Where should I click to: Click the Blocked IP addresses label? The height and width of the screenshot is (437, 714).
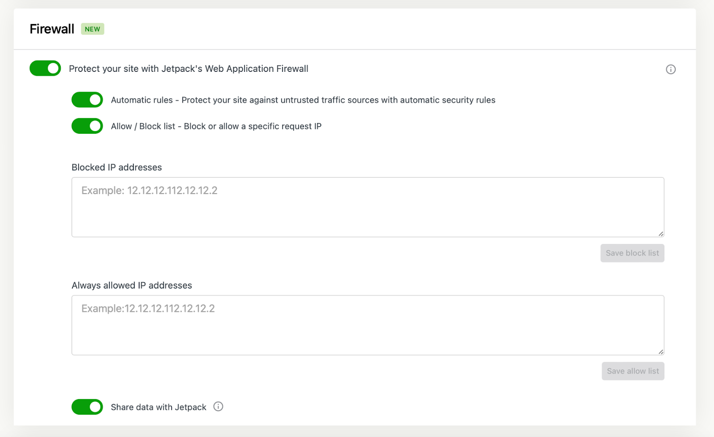[116, 167]
